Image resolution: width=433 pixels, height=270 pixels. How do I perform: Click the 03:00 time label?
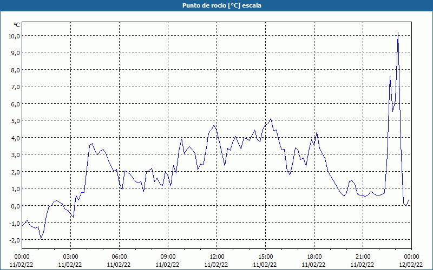pyautogui.click(x=71, y=257)
